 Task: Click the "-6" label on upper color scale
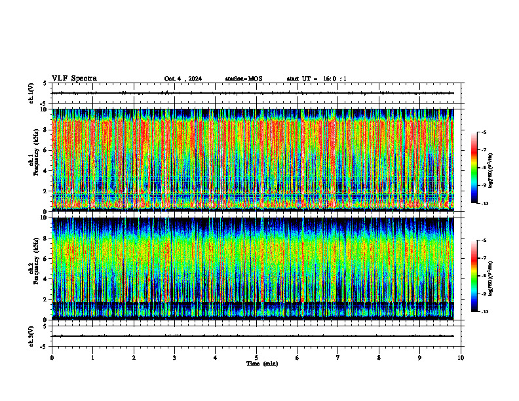tap(484, 132)
